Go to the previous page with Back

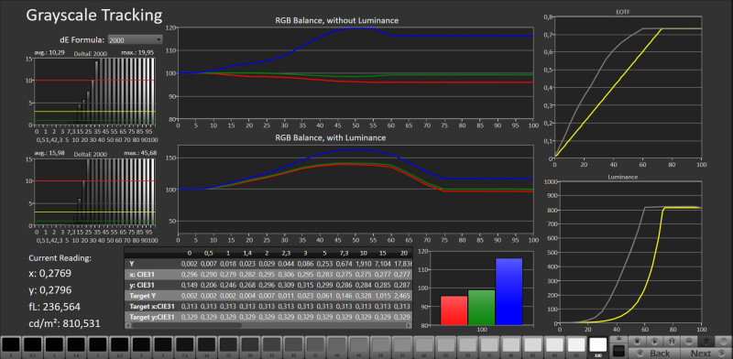coord(654,354)
